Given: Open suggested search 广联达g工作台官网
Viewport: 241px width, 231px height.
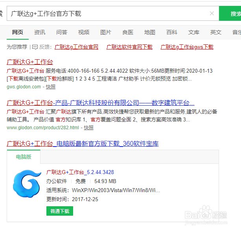Looking at the screenshot, I should coord(76,47).
